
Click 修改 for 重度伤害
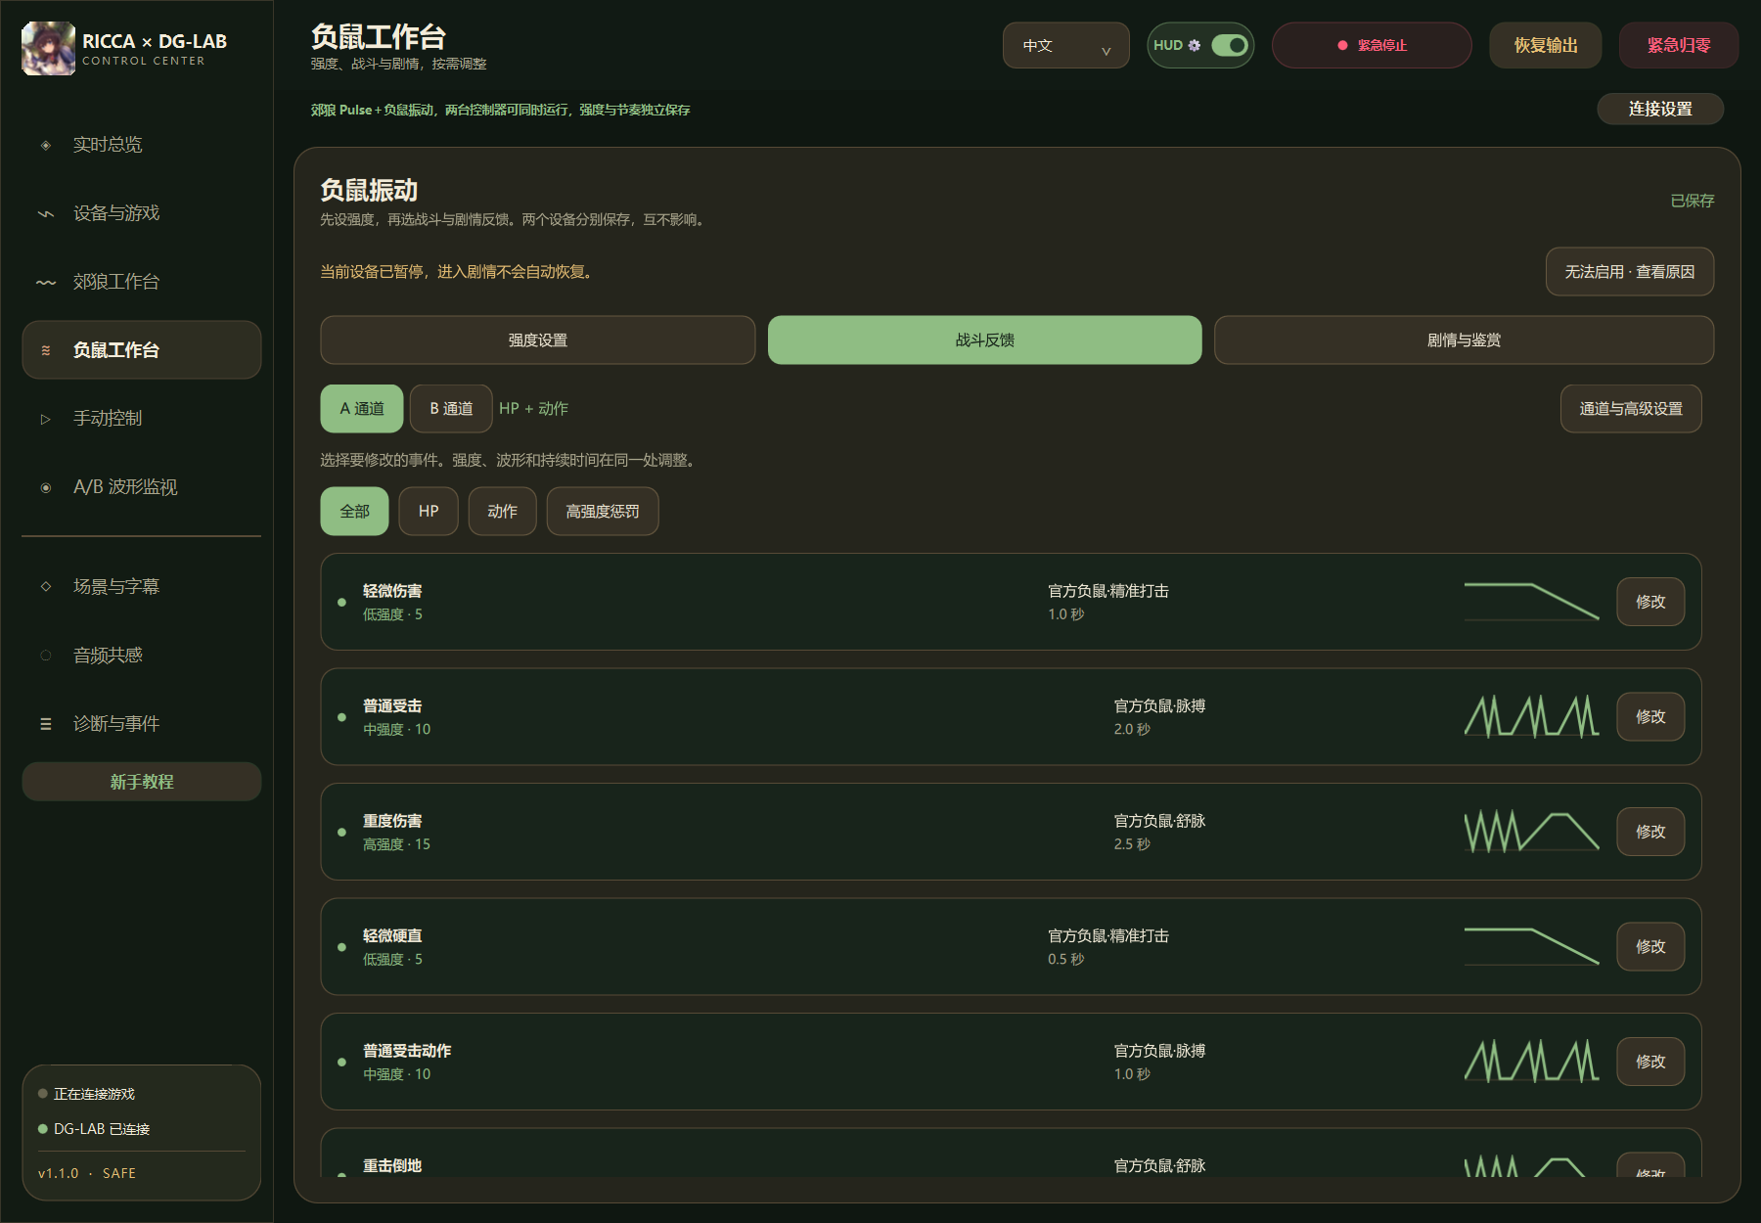[1650, 832]
